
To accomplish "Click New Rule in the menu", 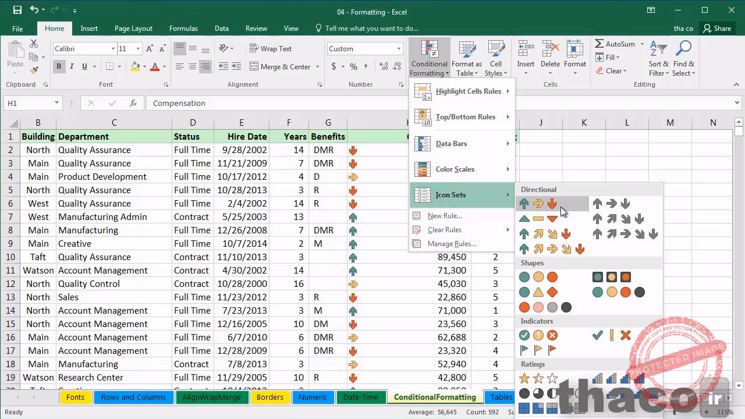I will pyautogui.click(x=462, y=216).
